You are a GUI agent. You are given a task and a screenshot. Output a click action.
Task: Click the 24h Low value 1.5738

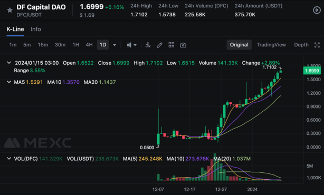tap(167, 15)
